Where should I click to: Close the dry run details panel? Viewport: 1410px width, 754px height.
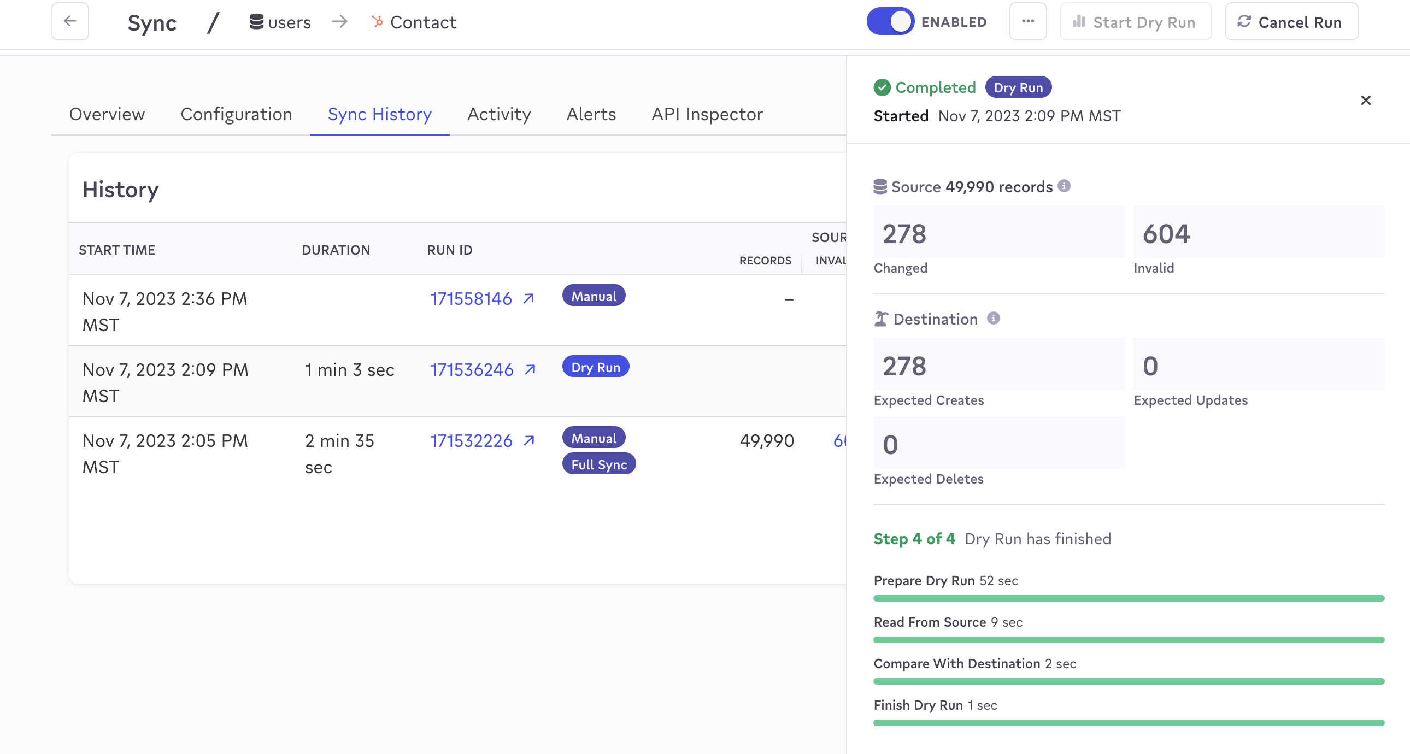(1365, 100)
